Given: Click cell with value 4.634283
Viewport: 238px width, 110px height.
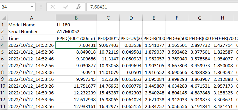Looking at the screenshot, I should [177, 86].
